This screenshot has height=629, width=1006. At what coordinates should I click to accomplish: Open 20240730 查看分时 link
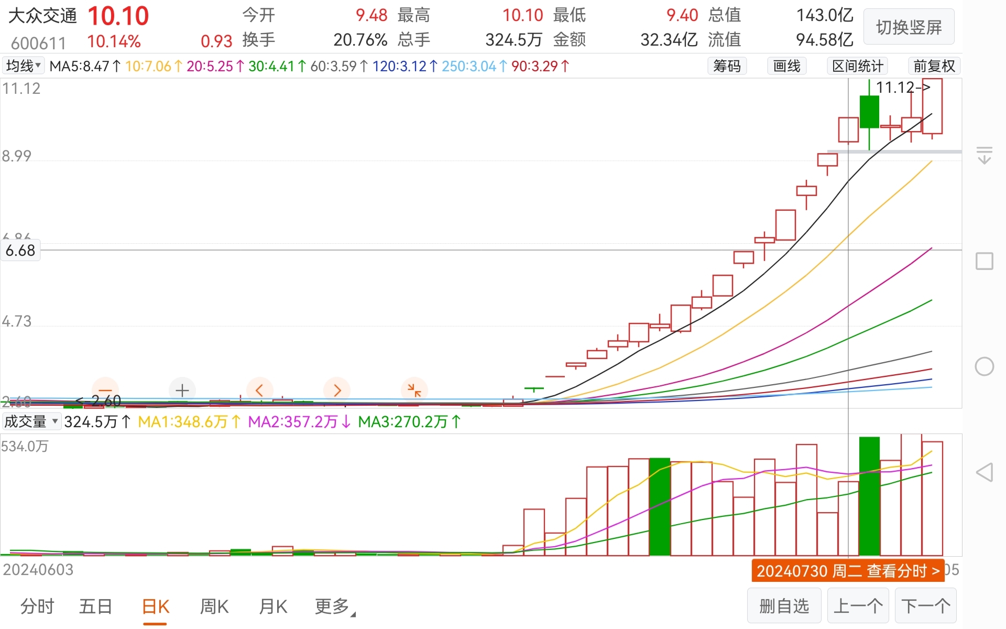[847, 571]
